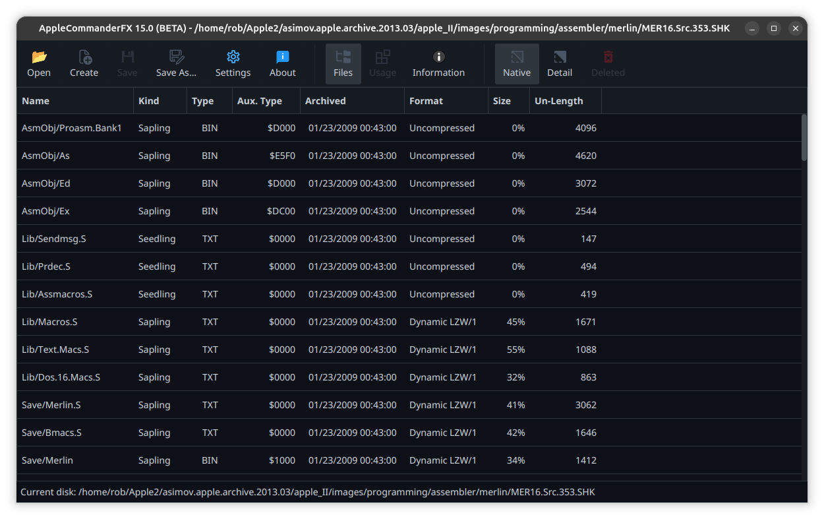Select the Save/Bmacs.S file
The image size is (824, 519).
click(x=409, y=433)
